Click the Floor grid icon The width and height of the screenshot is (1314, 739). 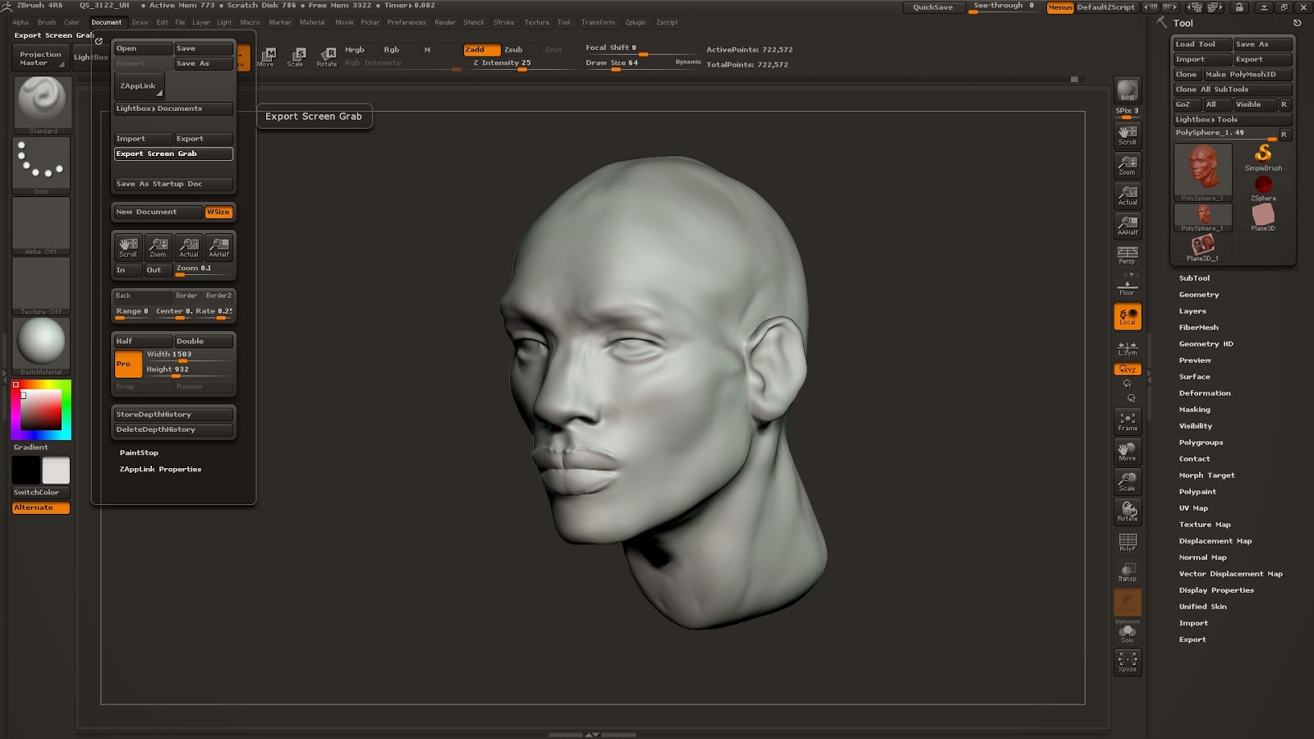1128,287
